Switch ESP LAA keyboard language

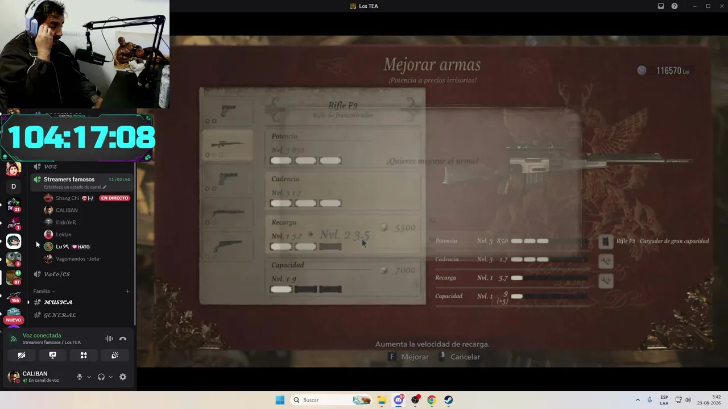pos(664,400)
